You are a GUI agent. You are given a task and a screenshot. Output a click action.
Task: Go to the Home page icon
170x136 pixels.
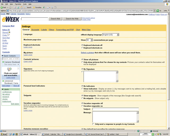[22, 7]
